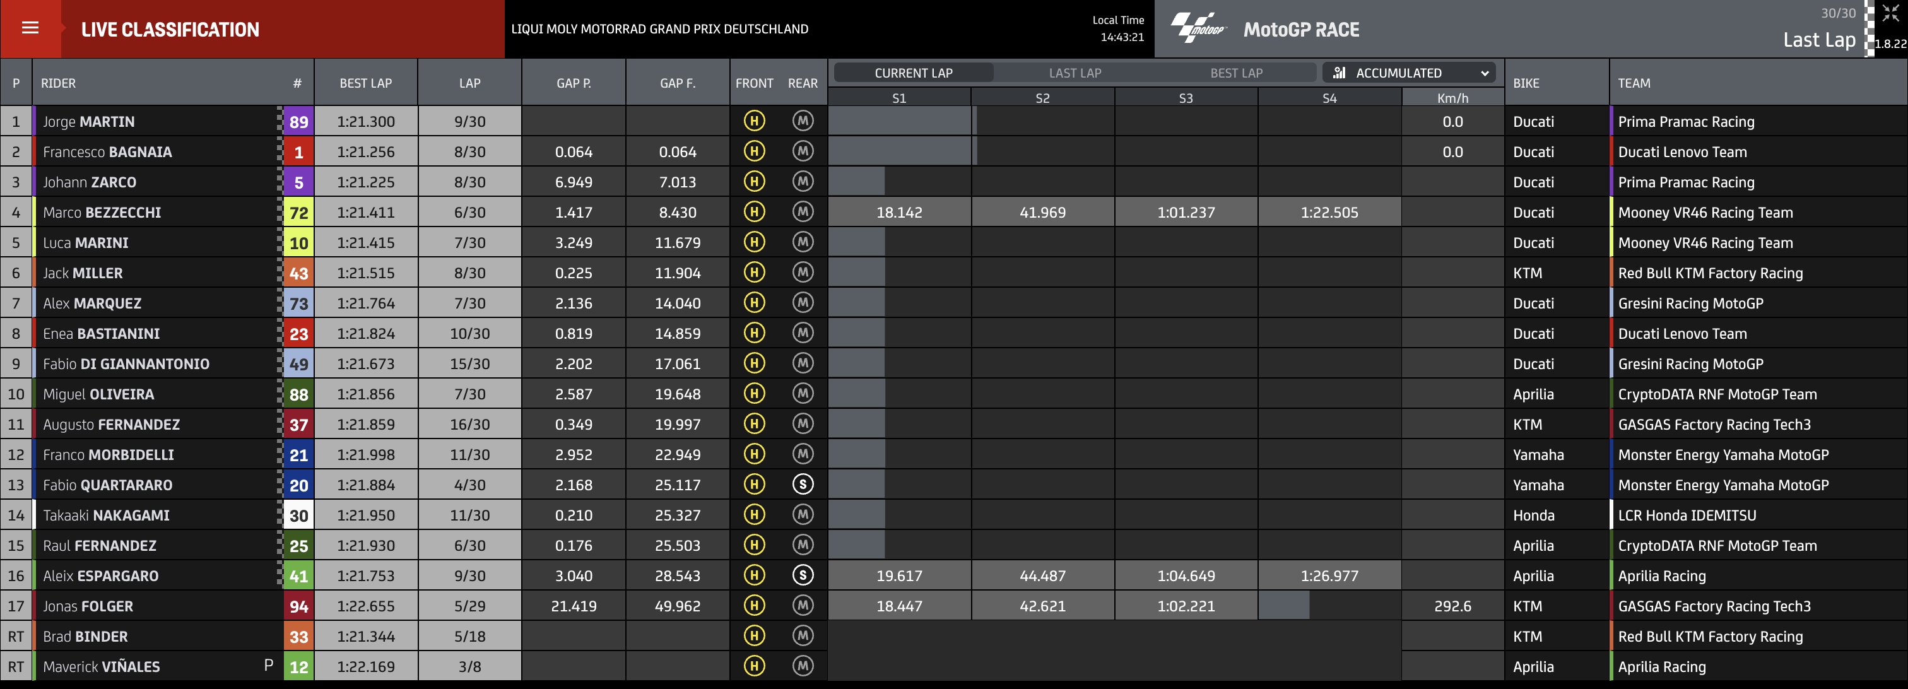Switch to the LAST LAP tab
Screen dimensions: 1908x689
pyautogui.click(x=1075, y=73)
